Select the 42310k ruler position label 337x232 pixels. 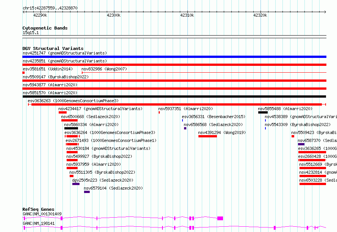click(x=187, y=15)
